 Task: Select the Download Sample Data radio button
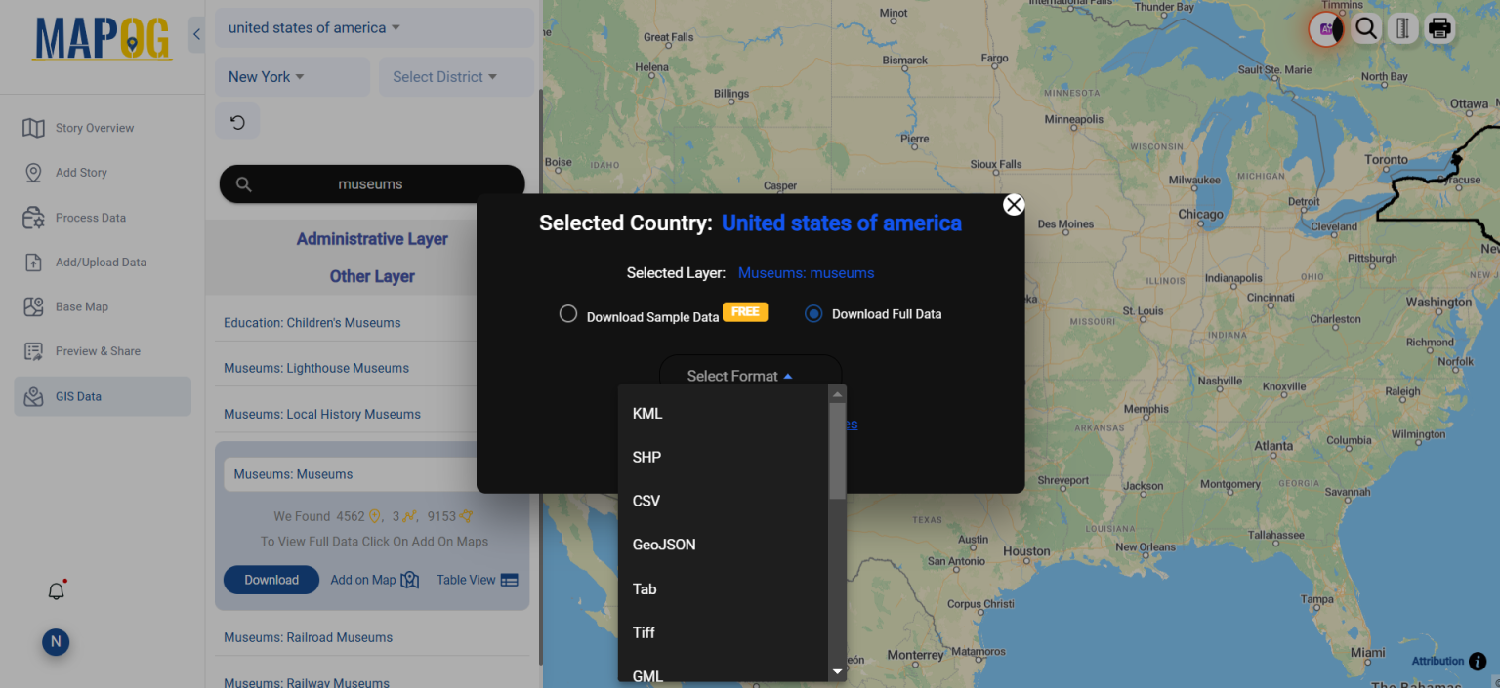click(568, 313)
